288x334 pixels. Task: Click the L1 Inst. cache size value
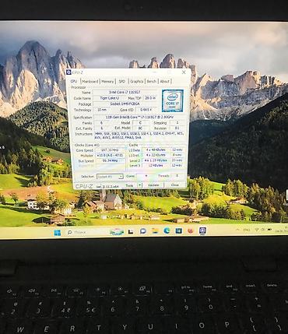[156, 155]
